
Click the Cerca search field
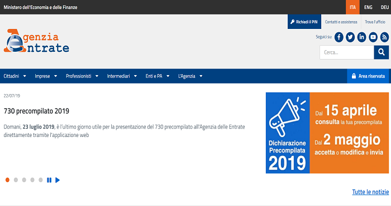[x=347, y=52]
